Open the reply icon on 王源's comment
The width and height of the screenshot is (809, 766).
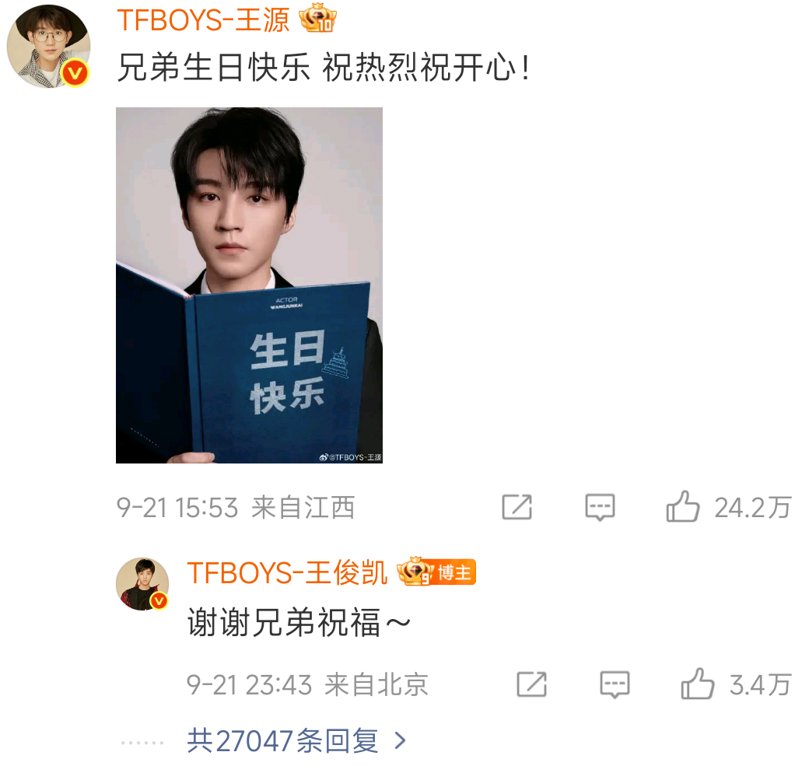600,507
